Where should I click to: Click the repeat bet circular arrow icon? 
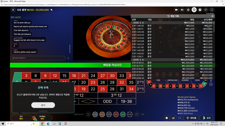tap(137, 114)
